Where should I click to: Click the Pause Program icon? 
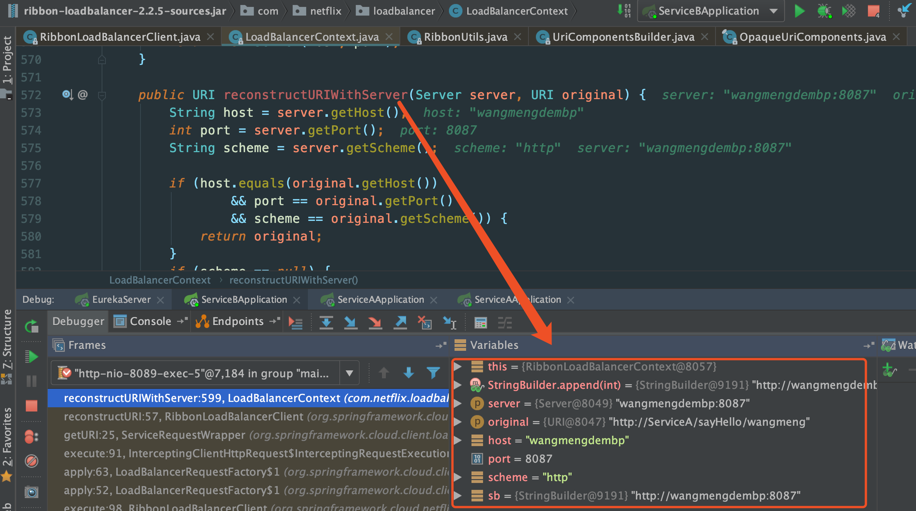[x=32, y=381]
